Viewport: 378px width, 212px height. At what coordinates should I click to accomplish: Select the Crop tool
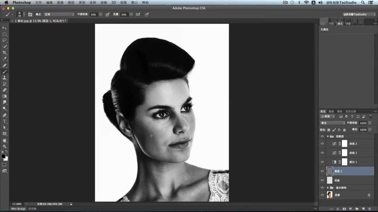coord(4,52)
